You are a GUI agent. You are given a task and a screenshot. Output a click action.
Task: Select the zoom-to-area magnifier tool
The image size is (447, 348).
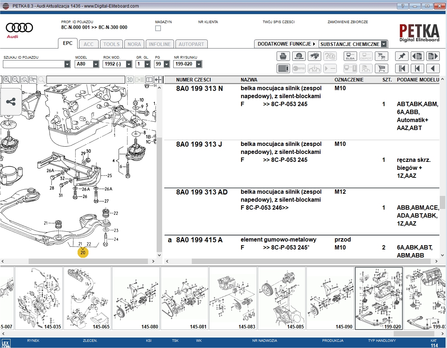(24, 80)
